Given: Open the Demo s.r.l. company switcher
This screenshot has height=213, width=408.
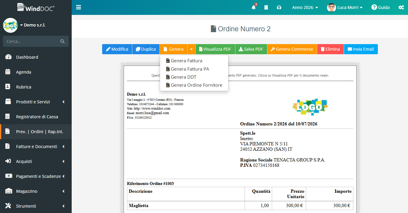Looking at the screenshot, I should coord(33,25).
